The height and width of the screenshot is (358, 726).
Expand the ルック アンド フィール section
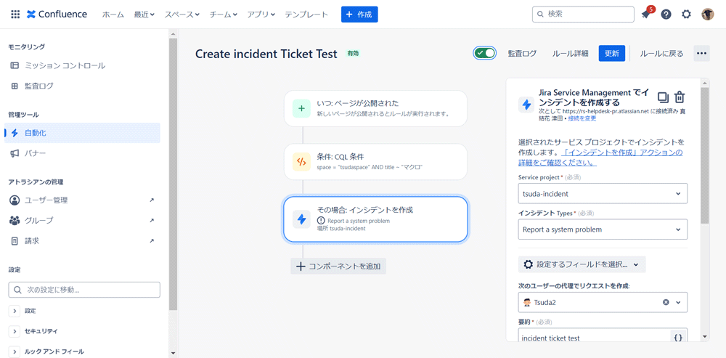pyautogui.click(x=15, y=351)
